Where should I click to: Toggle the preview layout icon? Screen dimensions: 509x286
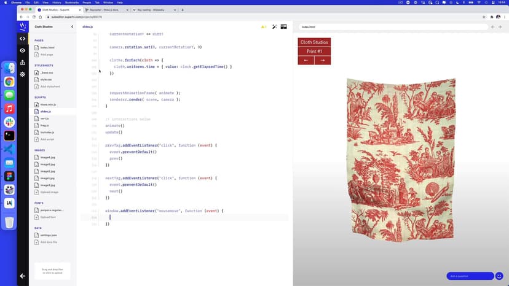click(x=284, y=27)
